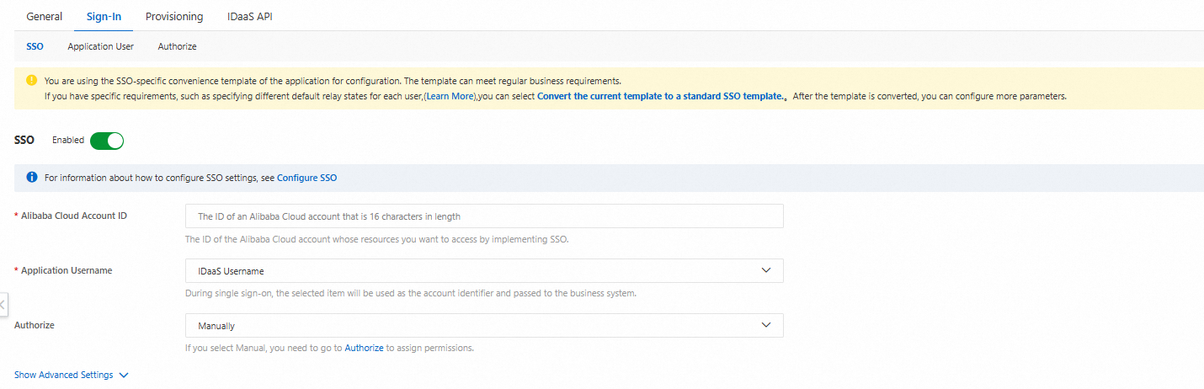Switch to the General tab
1204x389 pixels.
(x=45, y=17)
